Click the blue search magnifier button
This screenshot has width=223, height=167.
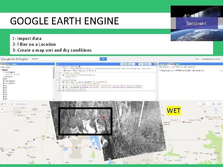pyautogui.click(x=103, y=59)
